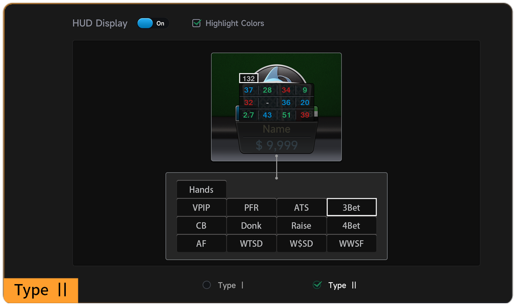
Task: Select the CB stat cell
Action: pyautogui.click(x=201, y=225)
